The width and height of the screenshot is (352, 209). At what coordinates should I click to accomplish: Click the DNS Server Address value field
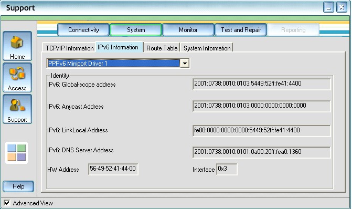(262, 152)
